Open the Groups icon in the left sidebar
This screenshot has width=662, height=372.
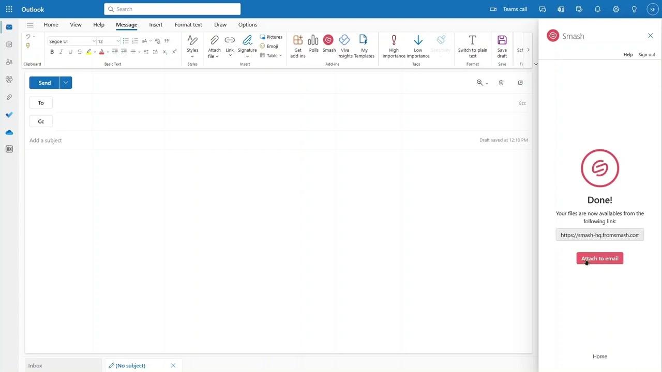pos(9,80)
